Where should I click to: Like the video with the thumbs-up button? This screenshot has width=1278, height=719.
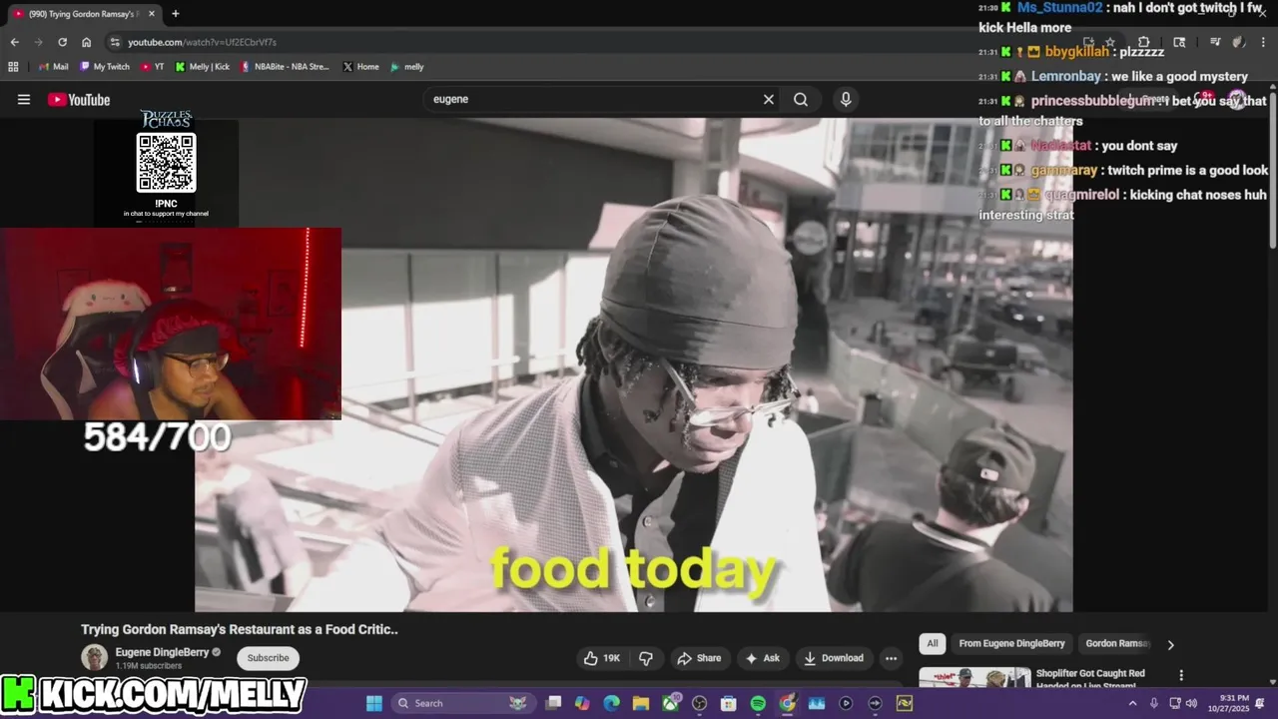(x=602, y=658)
